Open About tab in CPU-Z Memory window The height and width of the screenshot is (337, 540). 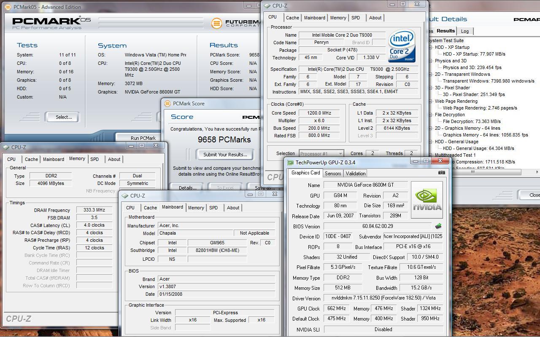click(114, 159)
